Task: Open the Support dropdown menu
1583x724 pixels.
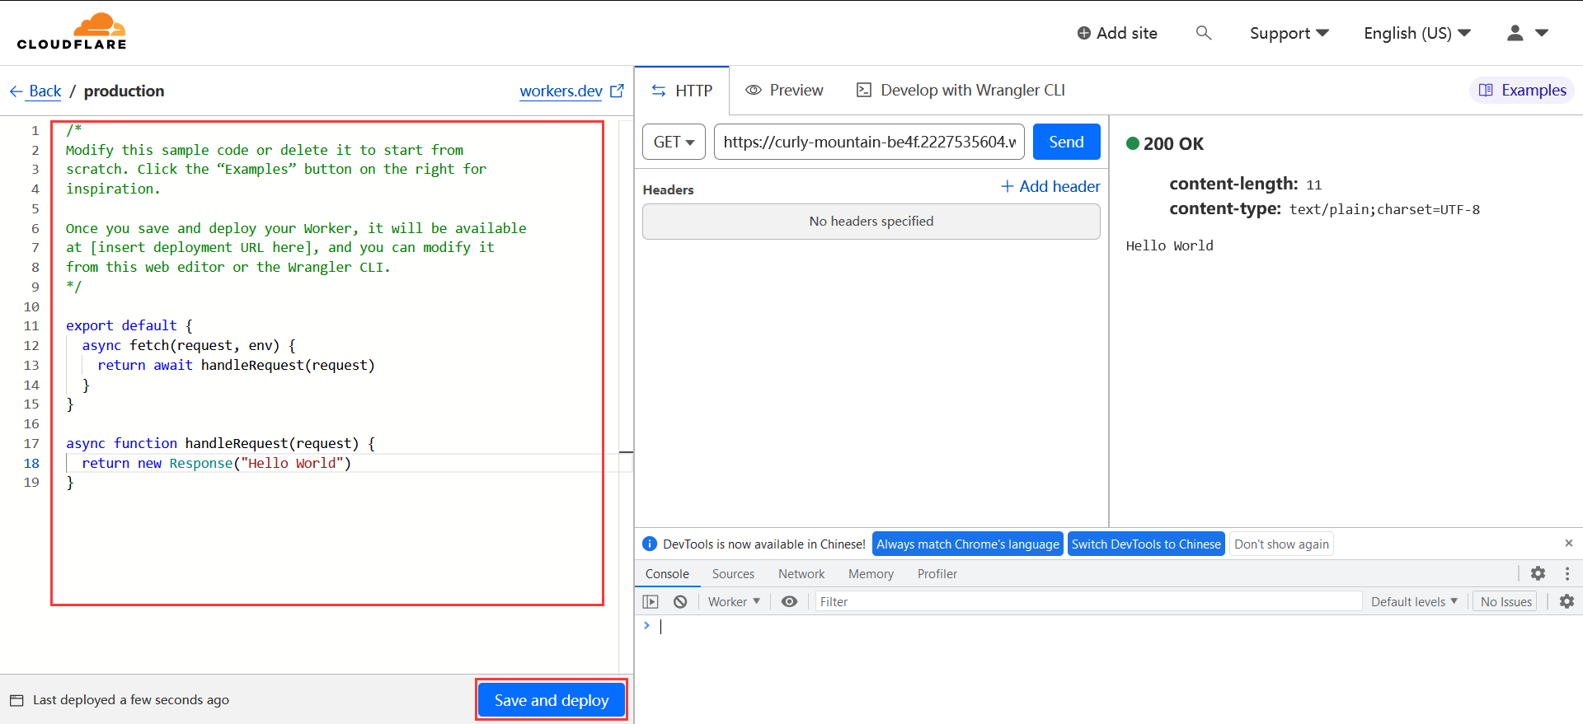Action: click(1289, 33)
